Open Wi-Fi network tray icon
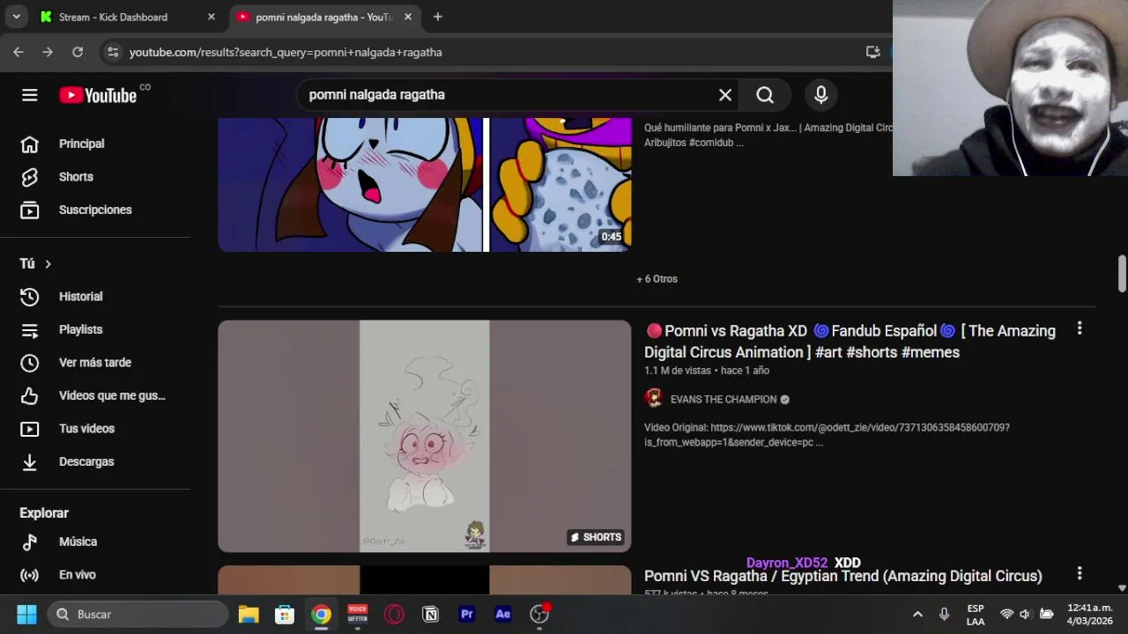Screen dimensions: 1128x634 [1006, 614]
